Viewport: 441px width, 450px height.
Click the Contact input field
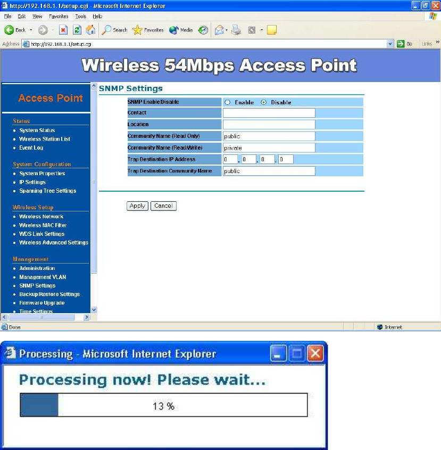pyautogui.click(x=269, y=113)
